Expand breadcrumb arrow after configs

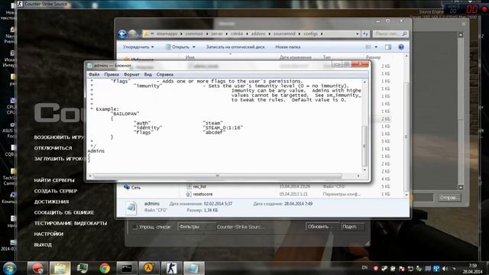pos(322,34)
